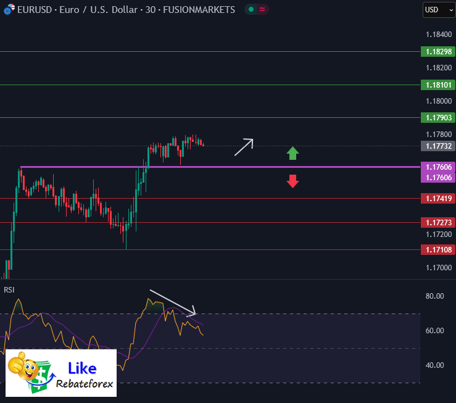The height and width of the screenshot is (403, 456).
Task: Select the purple horizontal line at 1.17606
Action: click(x=220, y=167)
